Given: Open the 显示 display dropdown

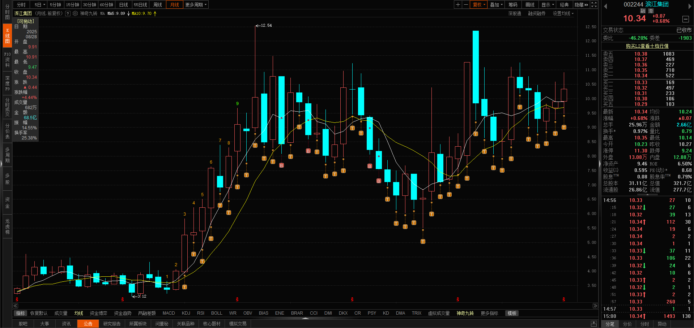Looking at the screenshot, I should click(548, 5).
